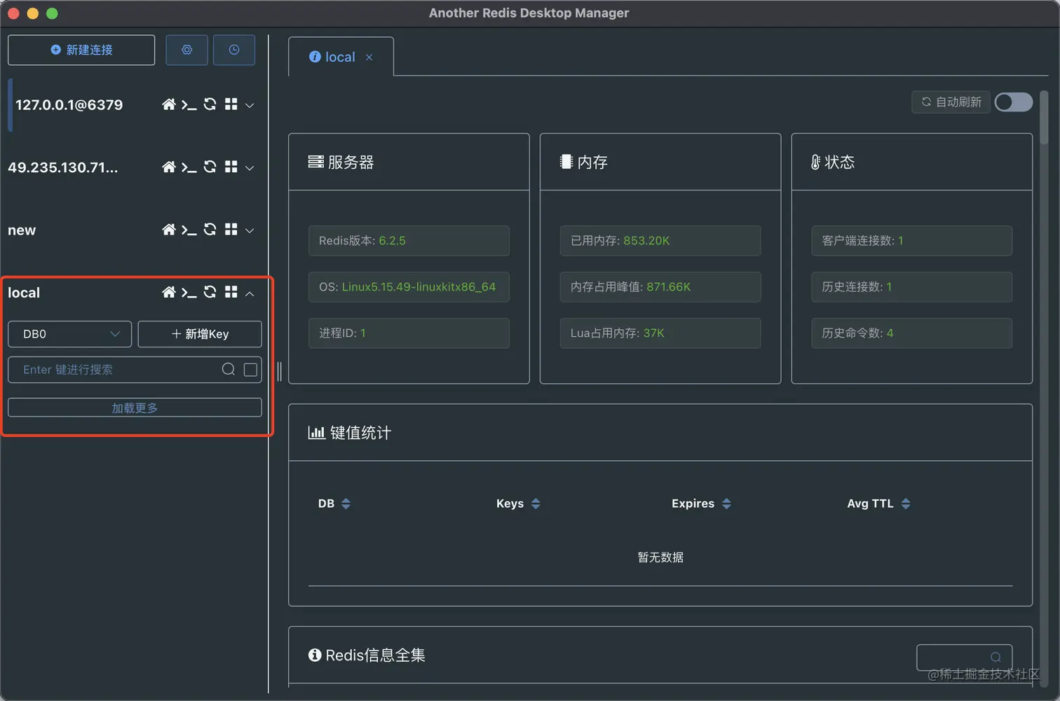Open console for 49.235.130.71 connection
Image resolution: width=1060 pixels, height=701 pixels.
[189, 167]
